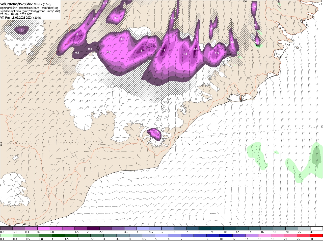Choose the dark teal top-scale swatch labeled 8
323x241 pixels.
(205, 228)
